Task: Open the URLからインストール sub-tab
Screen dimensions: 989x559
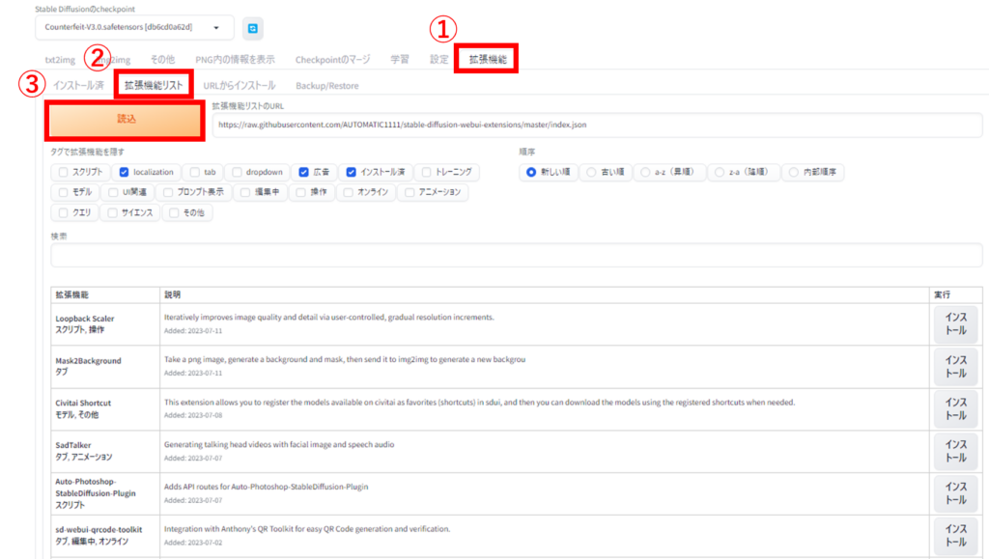Action: (x=240, y=85)
